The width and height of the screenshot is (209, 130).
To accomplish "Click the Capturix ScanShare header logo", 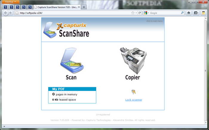I will (66, 30).
